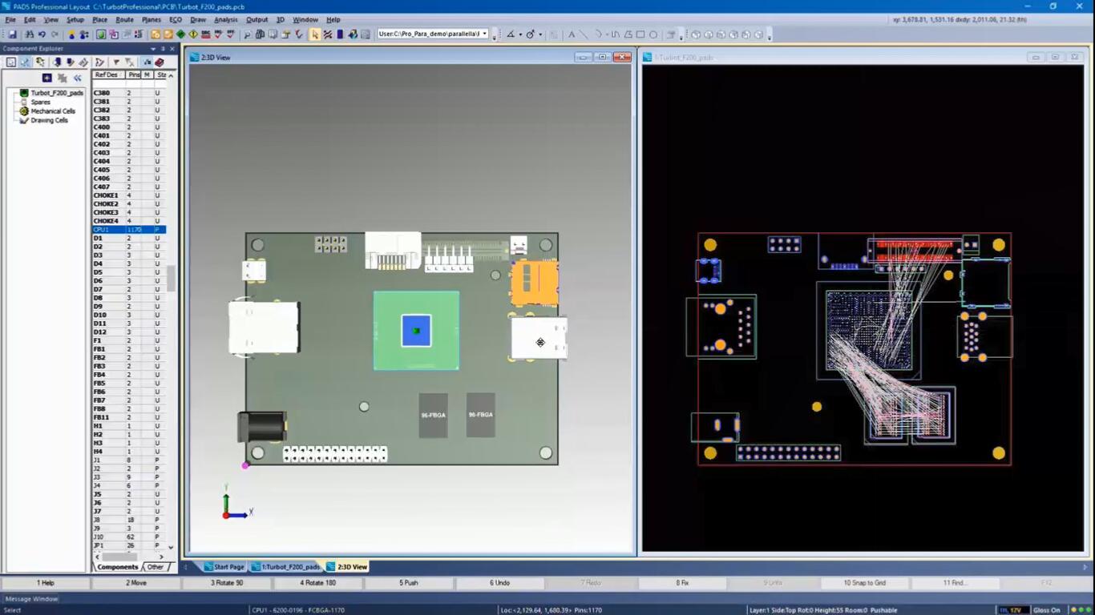Click the blue plus expand-all icon
Screen dimensions: 1095x615
point(46,78)
